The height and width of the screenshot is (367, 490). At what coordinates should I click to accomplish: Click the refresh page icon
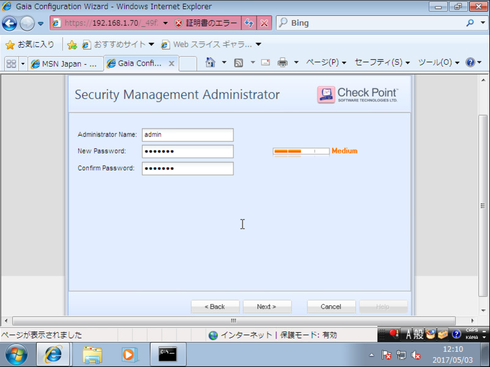(x=249, y=23)
